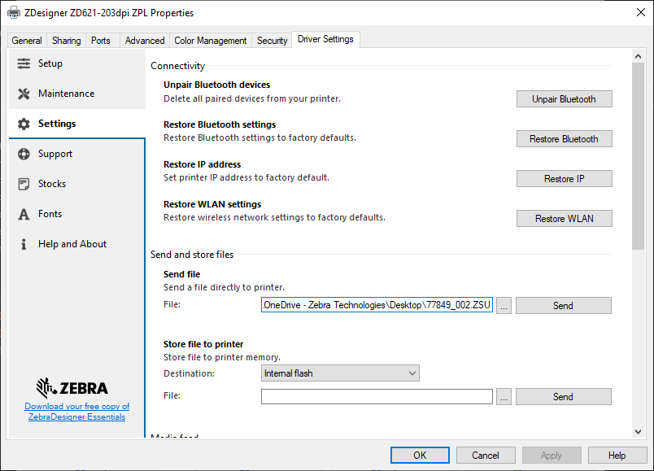Viewport: 654px width, 471px height.
Task: Open Stocks using its label icon
Action: (24, 184)
